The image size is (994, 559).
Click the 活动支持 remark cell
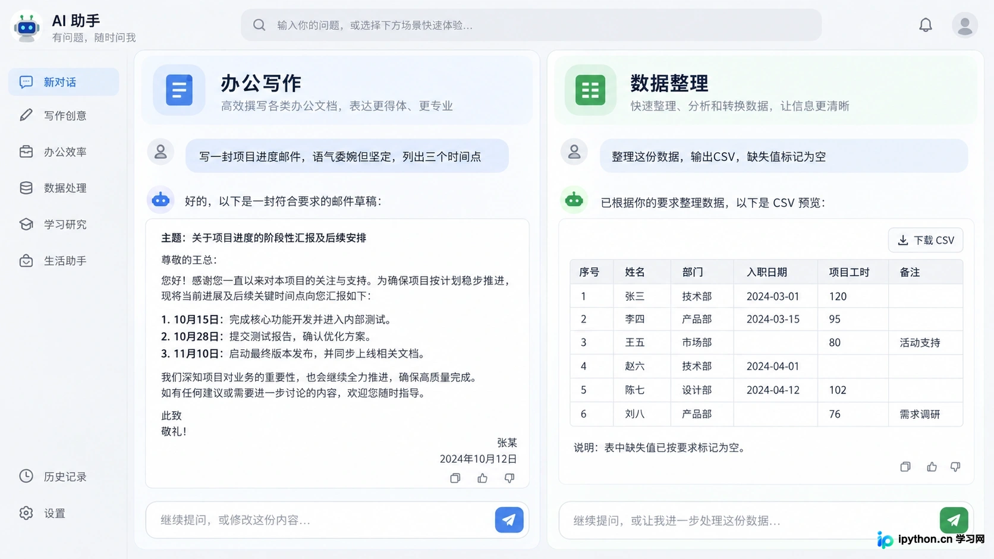click(x=920, y=343)
